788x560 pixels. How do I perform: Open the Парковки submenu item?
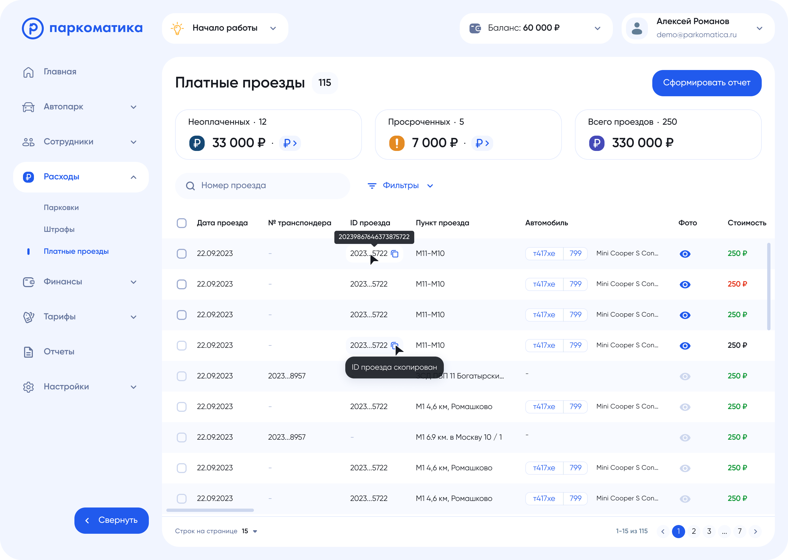point(61,208)
